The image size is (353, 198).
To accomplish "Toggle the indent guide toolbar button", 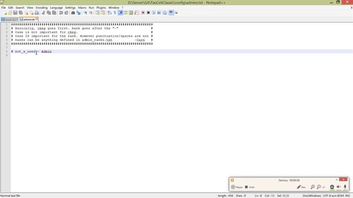I will (x=120, y=13).
